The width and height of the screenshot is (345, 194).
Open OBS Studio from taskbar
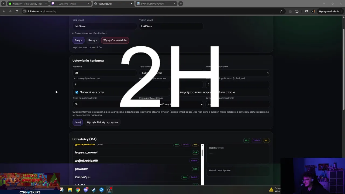click(x=109, y=190)
